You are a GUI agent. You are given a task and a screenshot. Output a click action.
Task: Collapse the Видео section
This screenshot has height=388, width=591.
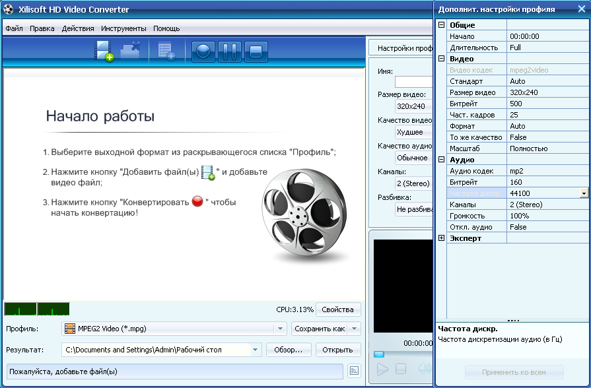[x=441, y=58]
